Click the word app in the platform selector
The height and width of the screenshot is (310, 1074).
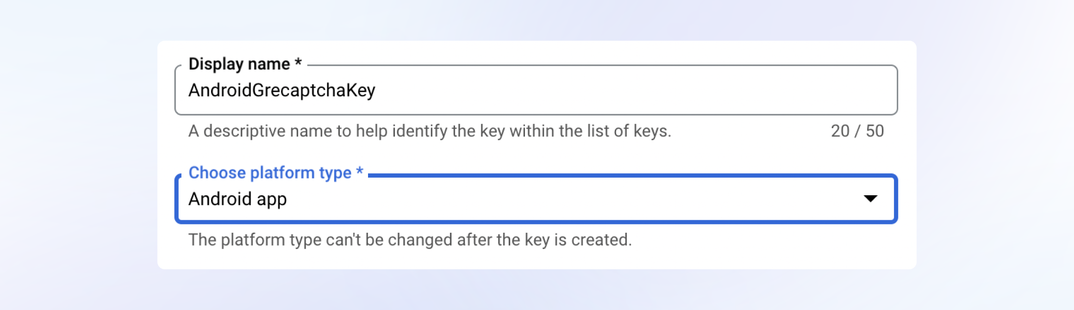272,200
